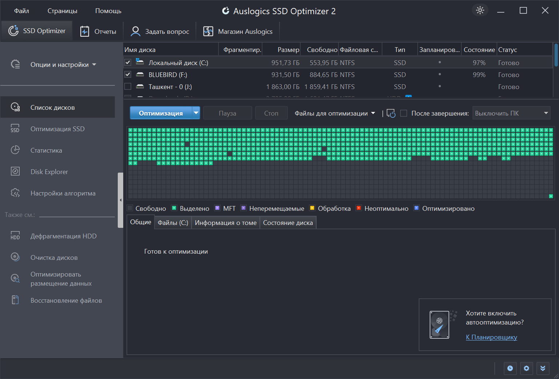Open the Страницы menu
This screenshot has height=379, width=559.
click(62, 11)
